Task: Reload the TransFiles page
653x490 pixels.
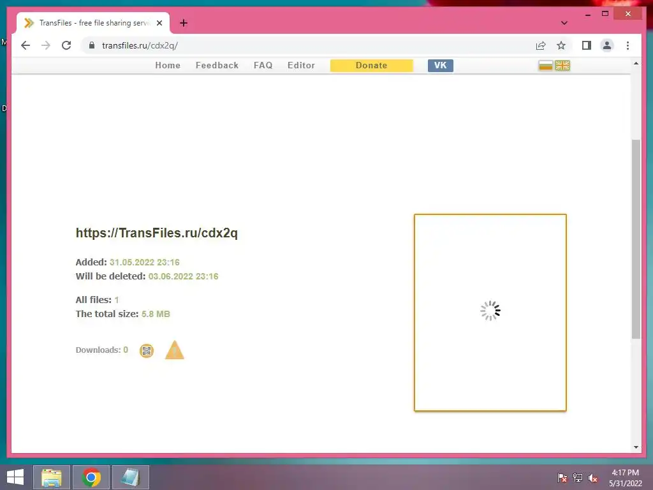Action: 66,45
